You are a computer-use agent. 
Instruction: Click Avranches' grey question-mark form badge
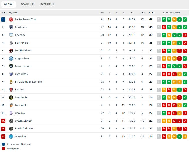159,74
